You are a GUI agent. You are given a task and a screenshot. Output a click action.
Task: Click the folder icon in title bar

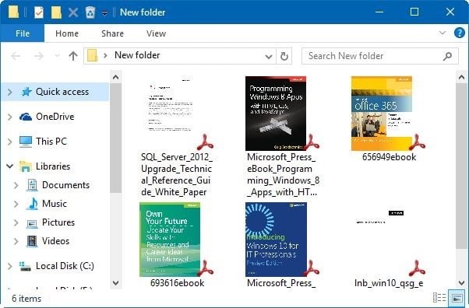click(x=13, y=12)
